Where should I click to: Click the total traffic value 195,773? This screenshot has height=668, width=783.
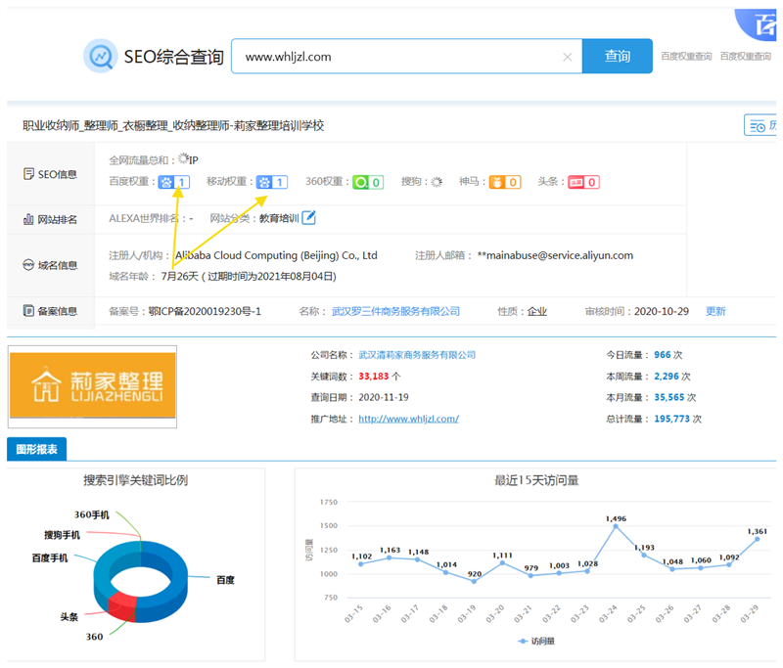671,419
